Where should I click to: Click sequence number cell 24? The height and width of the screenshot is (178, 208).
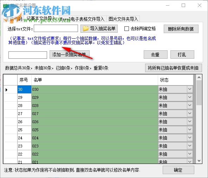(x=24, y=138)
